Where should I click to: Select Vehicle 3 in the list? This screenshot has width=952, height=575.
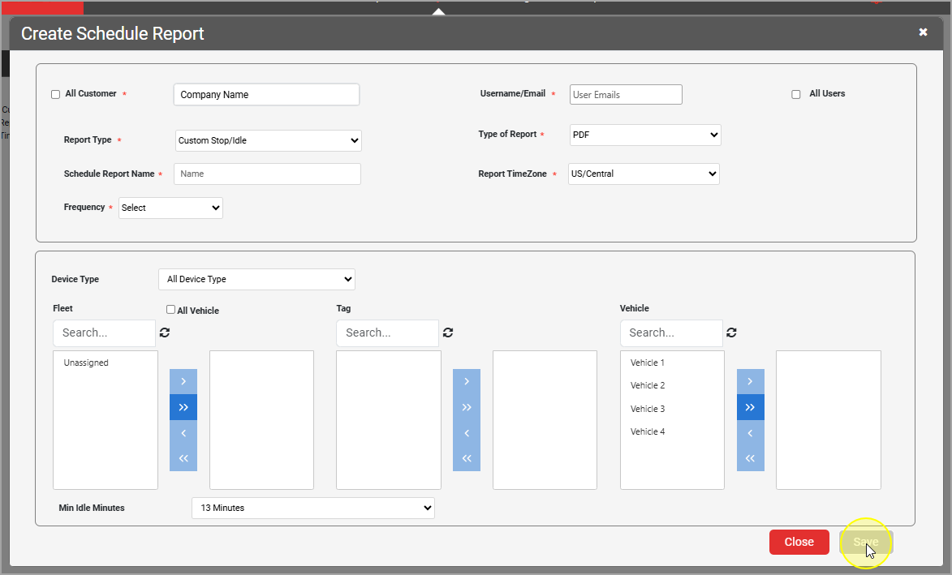(x=648, y=409)
